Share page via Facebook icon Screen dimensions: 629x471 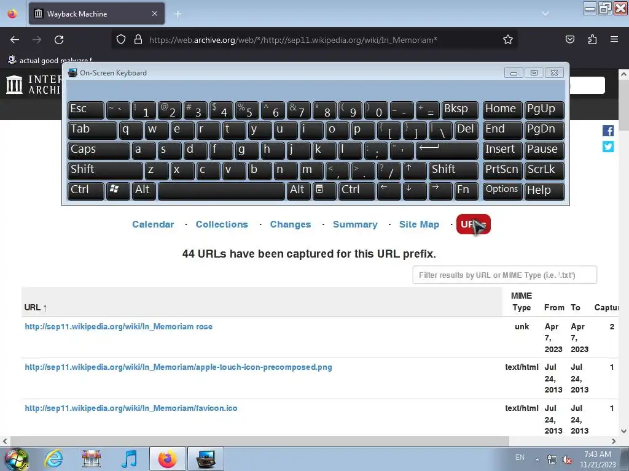[x=608, y=131]
